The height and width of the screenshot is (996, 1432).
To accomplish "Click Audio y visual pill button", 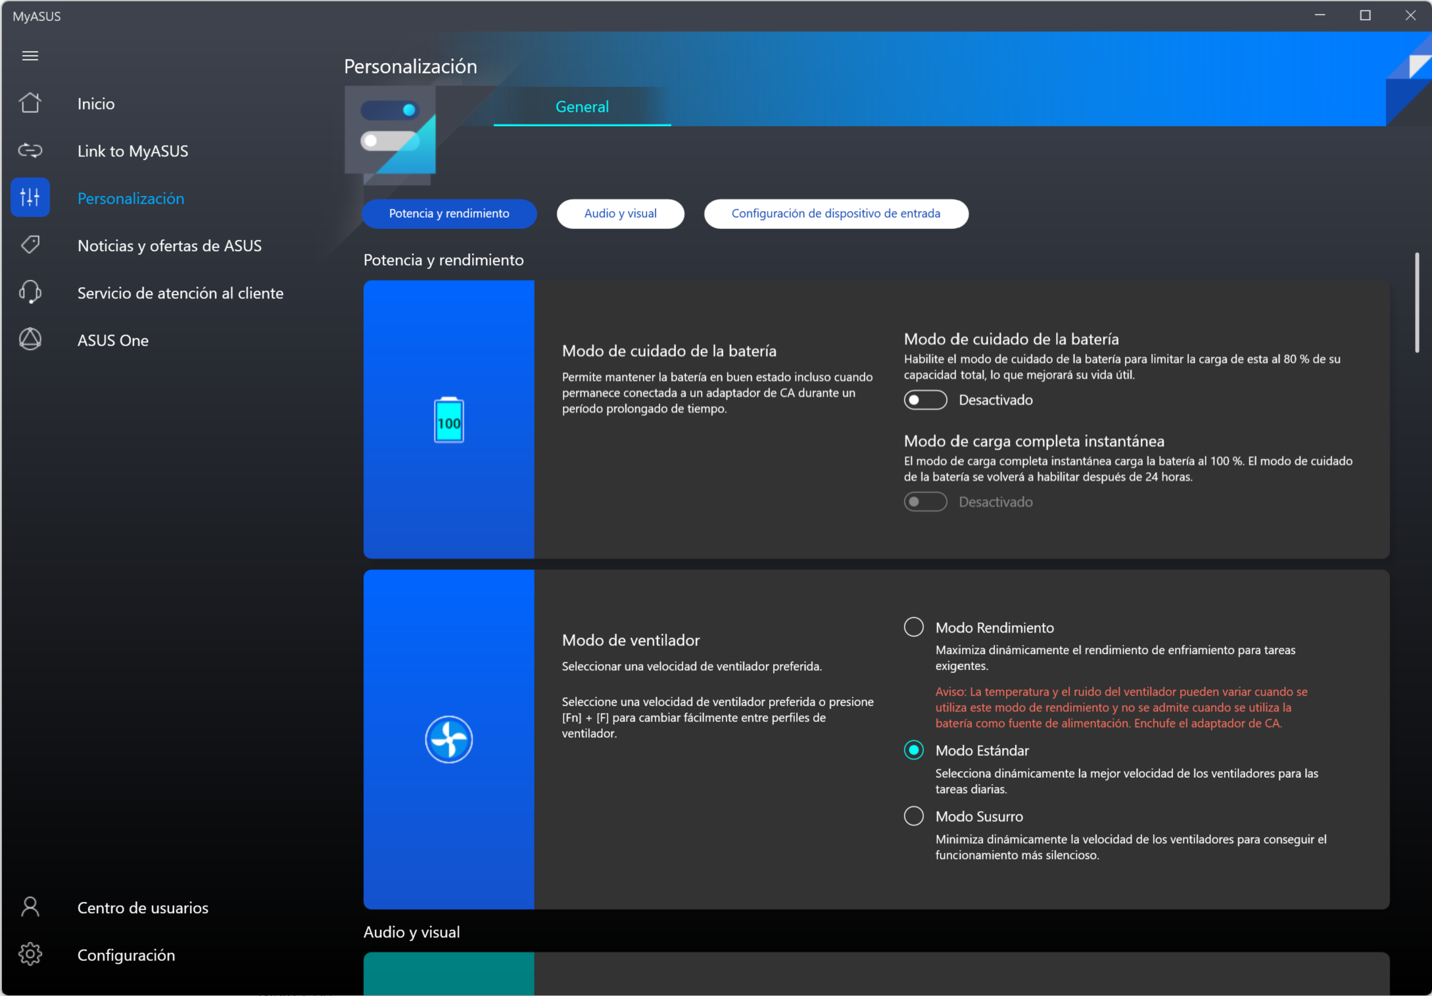I will 620,214.
